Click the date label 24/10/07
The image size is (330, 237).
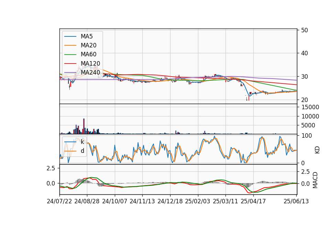(x=115, y=201)
